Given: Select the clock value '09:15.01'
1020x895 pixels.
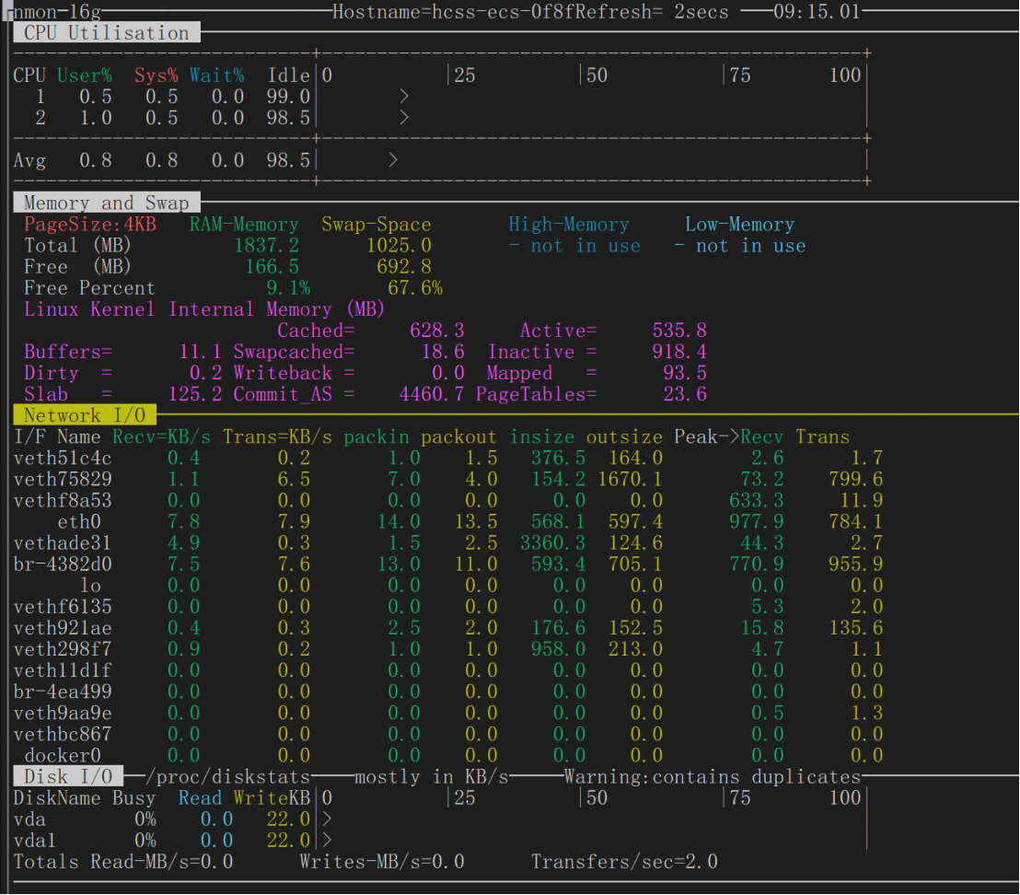Looking at the screenshot, I should [x=817, y=12].
